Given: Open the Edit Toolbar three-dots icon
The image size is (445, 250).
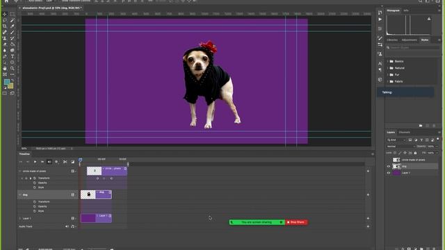Looking at the screenshot, I should [x=13, y=74].
